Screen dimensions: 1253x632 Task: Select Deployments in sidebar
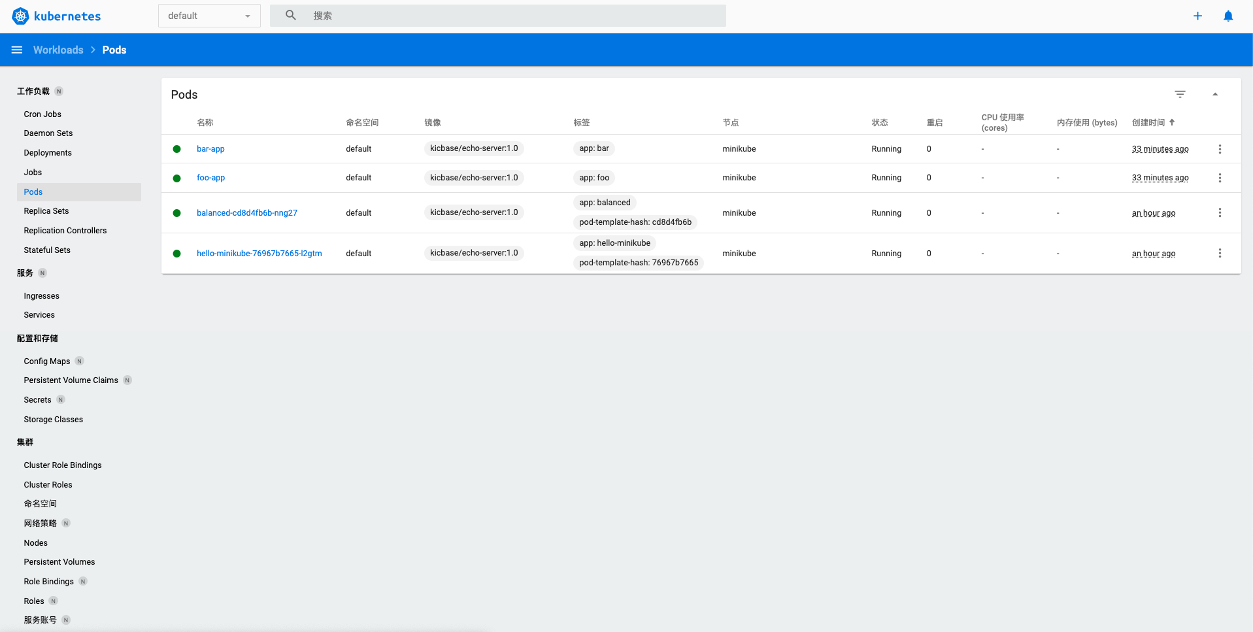[x=48, y=153]
